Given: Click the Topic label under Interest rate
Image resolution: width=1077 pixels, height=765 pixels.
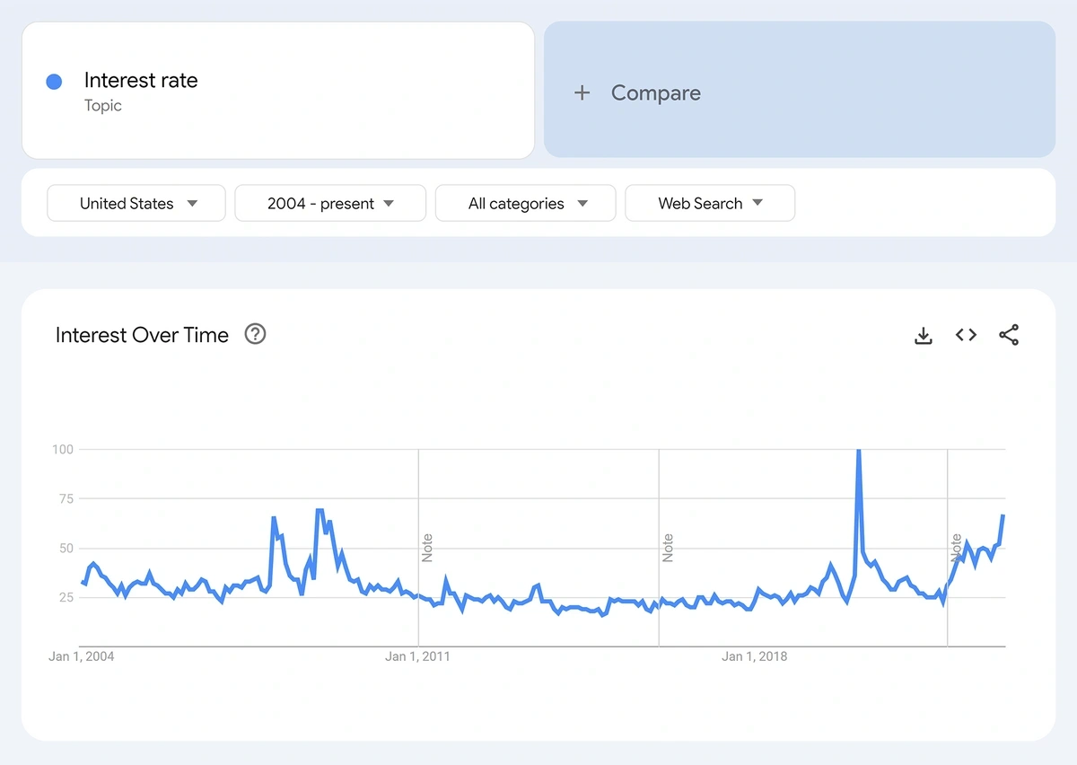Looking at the screenshot, I should pyautogui.click(x=103, y=106).
